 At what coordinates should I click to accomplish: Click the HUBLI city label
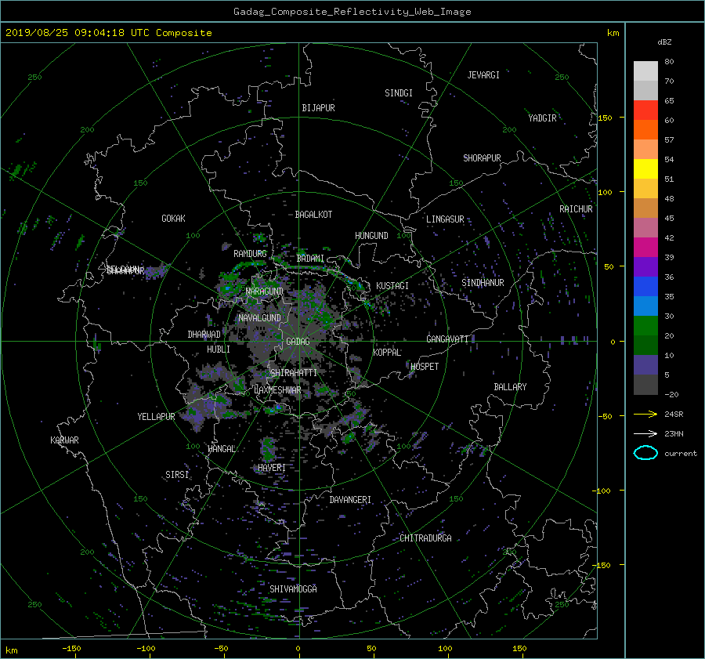pos(219,349)
